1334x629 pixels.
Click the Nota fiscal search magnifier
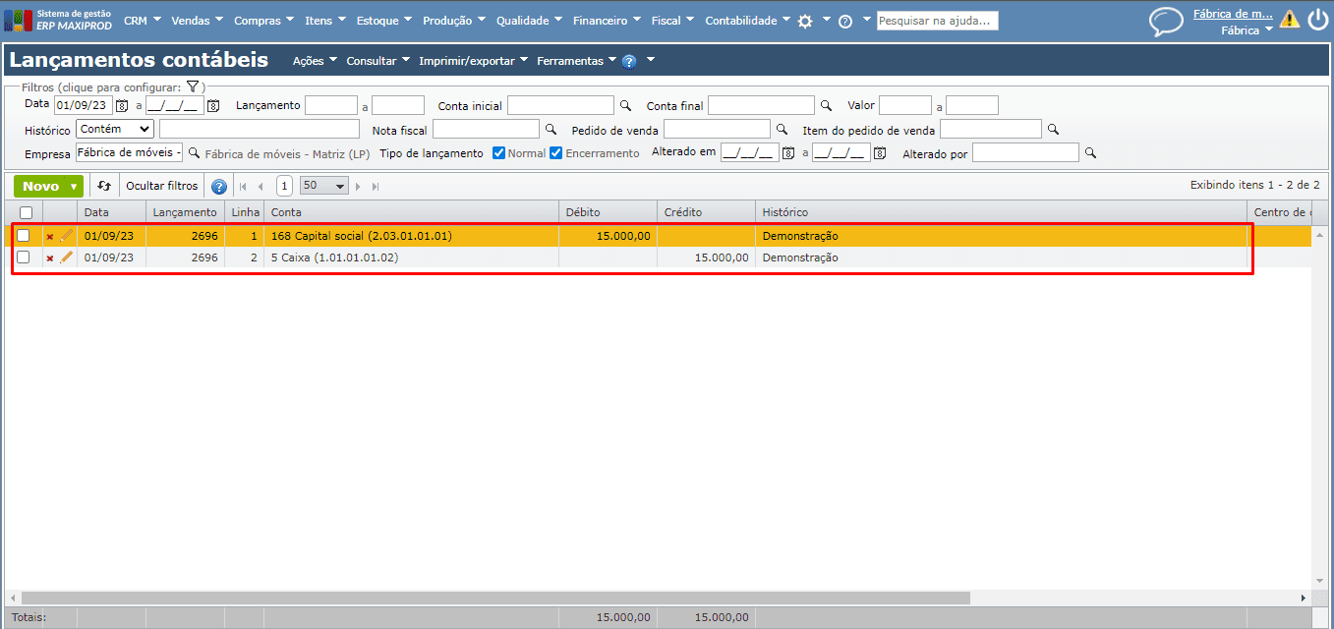click(x=551, y=129)
